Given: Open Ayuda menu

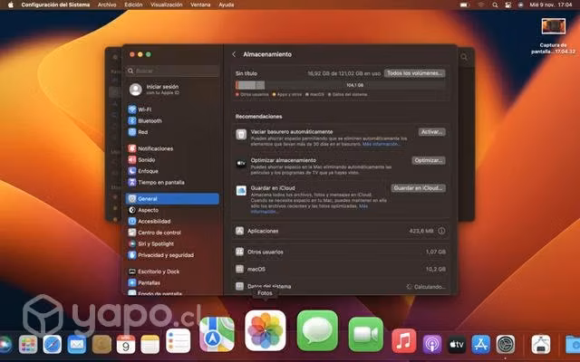Looking at the screenshot, I should [227, 5].
